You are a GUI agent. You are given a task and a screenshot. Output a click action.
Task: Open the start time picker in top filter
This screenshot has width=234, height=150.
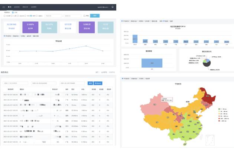(x=53, y=16)
